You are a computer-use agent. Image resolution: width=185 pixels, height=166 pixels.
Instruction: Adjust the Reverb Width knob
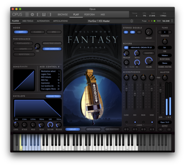coord(137,53)
